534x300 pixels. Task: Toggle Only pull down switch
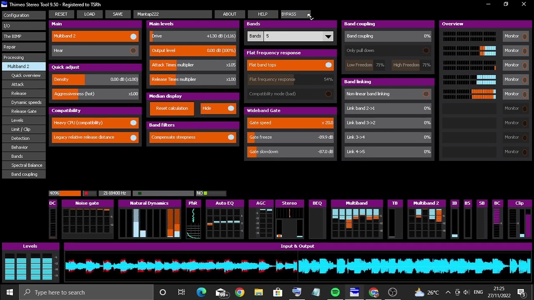point(426,50)
